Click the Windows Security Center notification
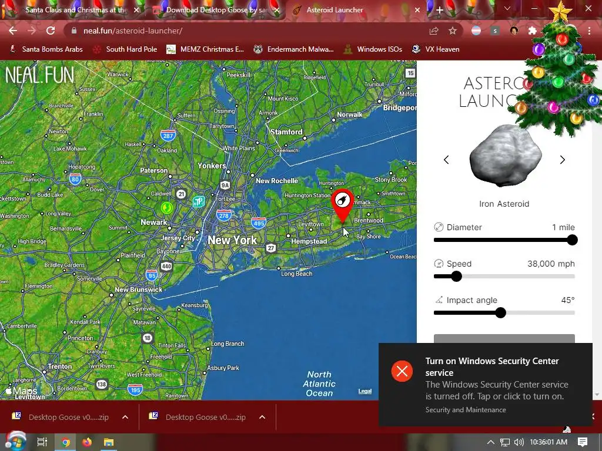 [485, 385]
